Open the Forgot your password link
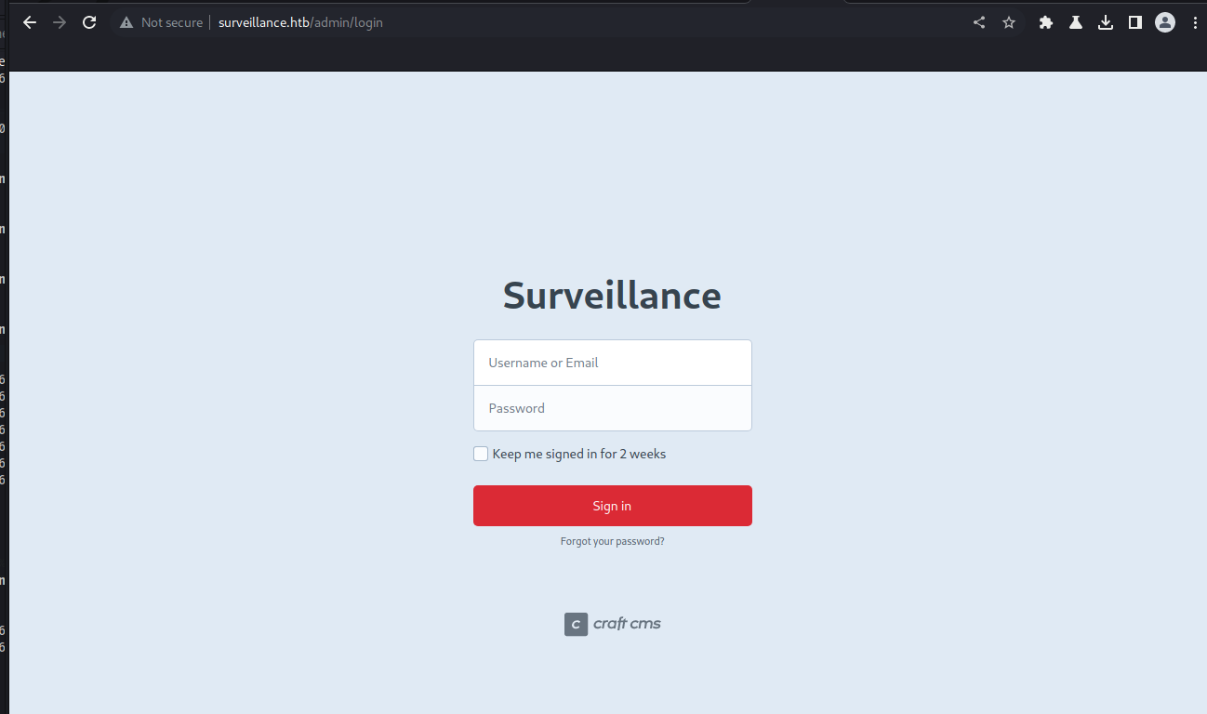1207x714 pixels. coord(612,541)
